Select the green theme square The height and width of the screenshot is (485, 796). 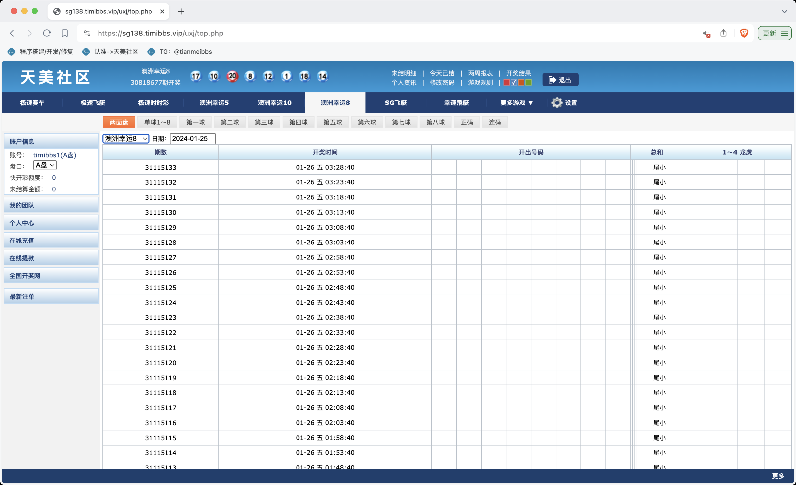tap(529, 83)
